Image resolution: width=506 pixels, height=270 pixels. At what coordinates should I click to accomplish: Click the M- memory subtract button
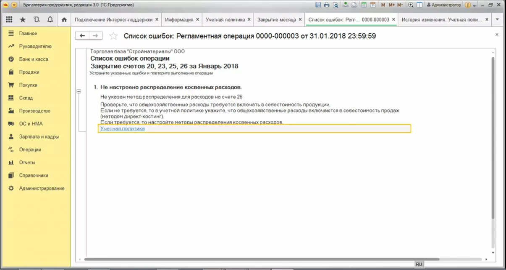[x=400, y=5]
